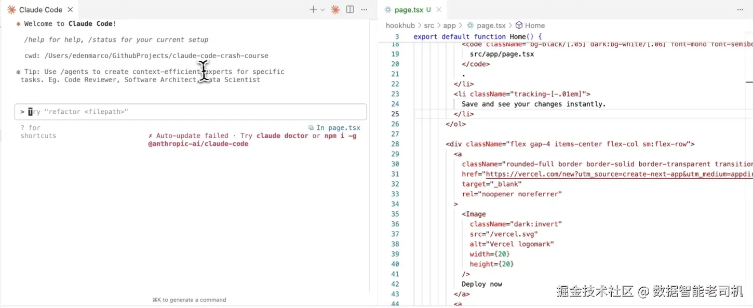Open the dropdown chevron beside plus icon
The image size is (753, 308).
coord(322,10)
